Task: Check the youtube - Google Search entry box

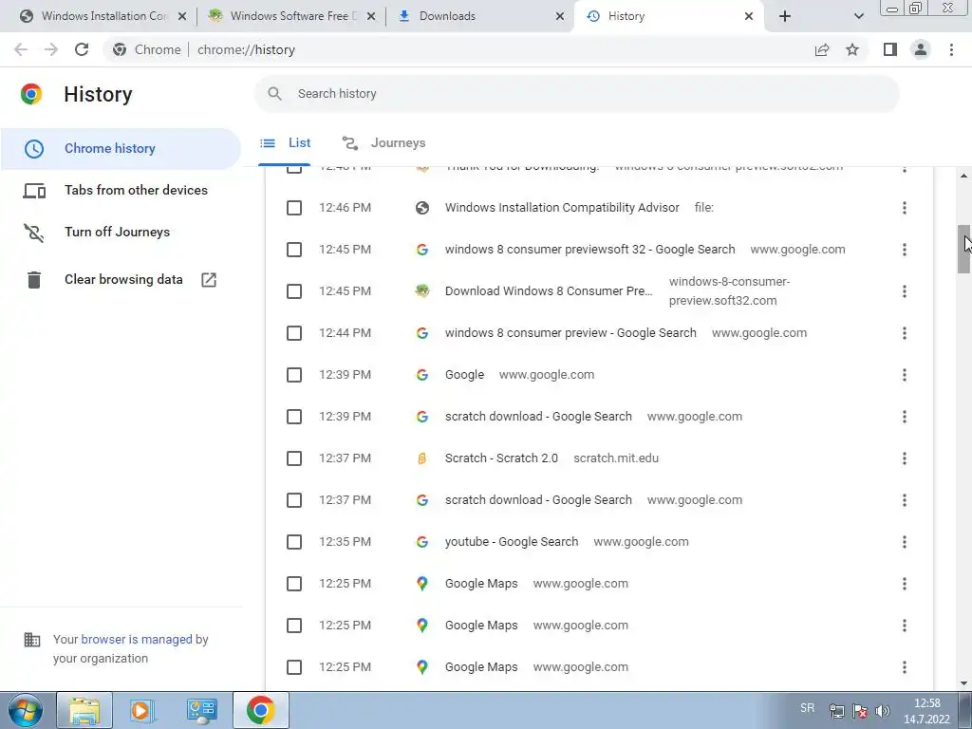Action: click(x=294, y=542)
